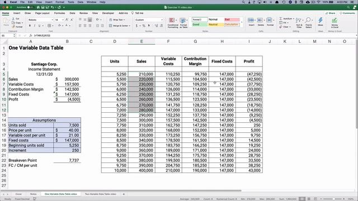Screen dimensions: 358x201
Task: Click the Undo arrow in the title bar
Action: pyautogui.click(x=52, y=7)
